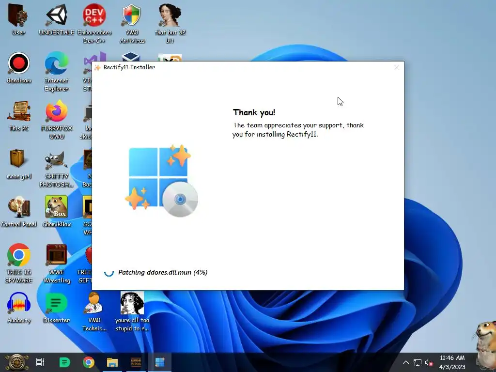Open Embarcadero Dev-C++ shortcut
The width and height of the screenshot is (496, 372).
[94, 24]
